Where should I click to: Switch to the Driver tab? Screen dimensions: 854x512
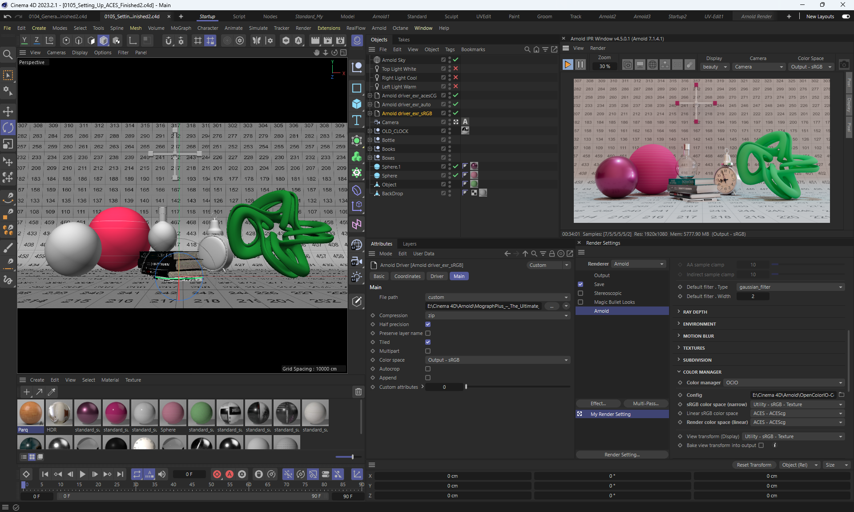(x=437, y=276)
